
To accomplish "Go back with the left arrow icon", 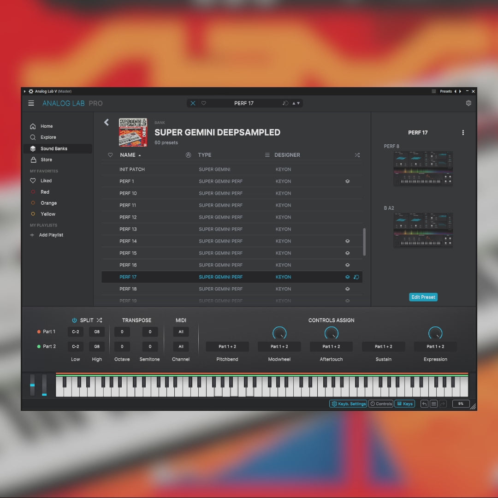I will tap(107, 122).
